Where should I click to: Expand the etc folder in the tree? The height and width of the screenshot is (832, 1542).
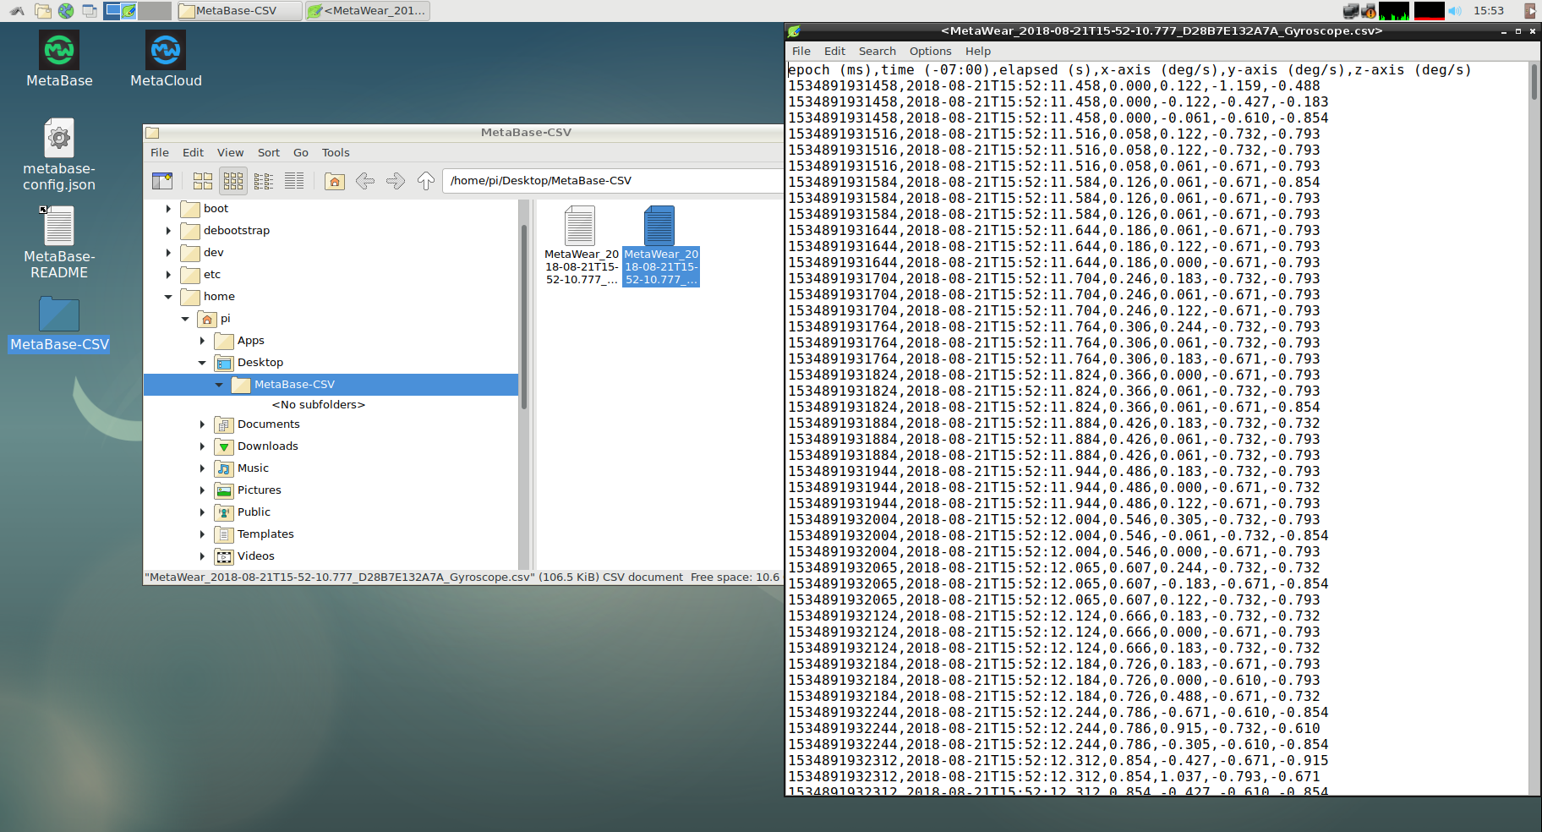point(168,275)
